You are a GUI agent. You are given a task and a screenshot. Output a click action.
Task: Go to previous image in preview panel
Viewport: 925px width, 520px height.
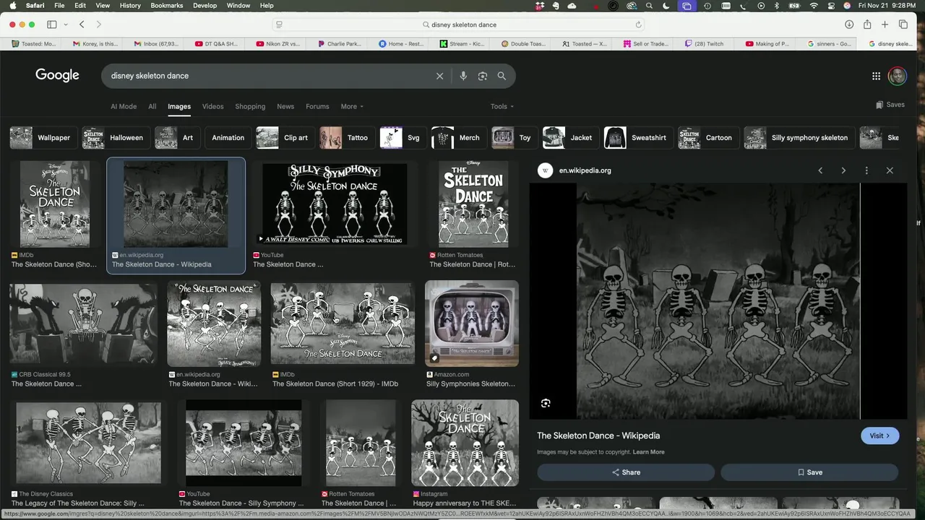(x=820, y=170)
